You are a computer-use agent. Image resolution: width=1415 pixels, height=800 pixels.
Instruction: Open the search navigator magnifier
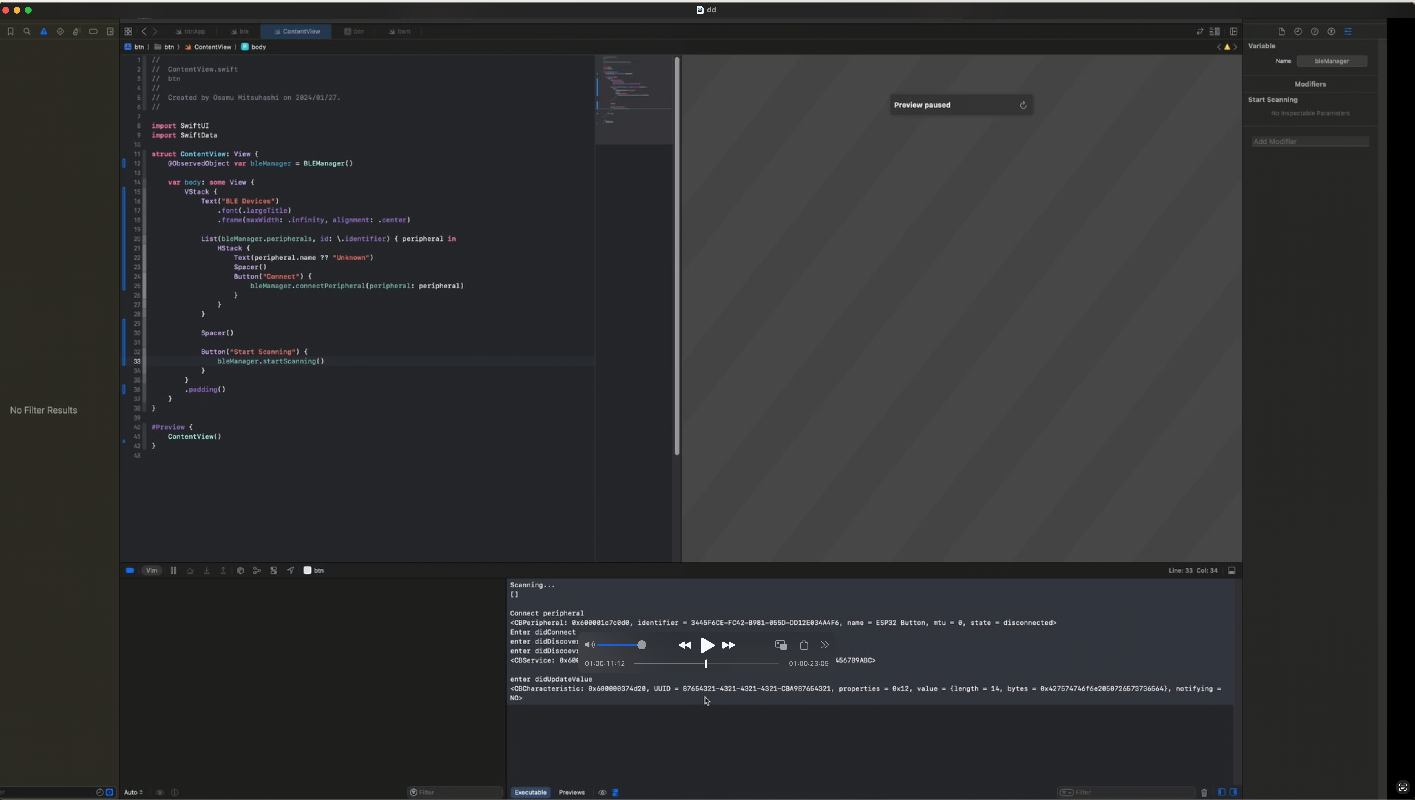[x=27, y=31]
